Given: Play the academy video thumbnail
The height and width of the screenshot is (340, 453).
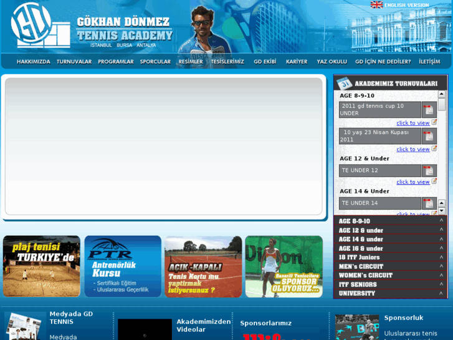Looking at the screenshot, I should 145,329.
